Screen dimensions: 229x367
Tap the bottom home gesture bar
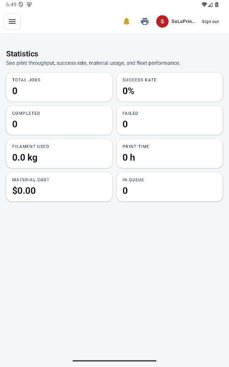pyautogui.click(x=114, y=361)
